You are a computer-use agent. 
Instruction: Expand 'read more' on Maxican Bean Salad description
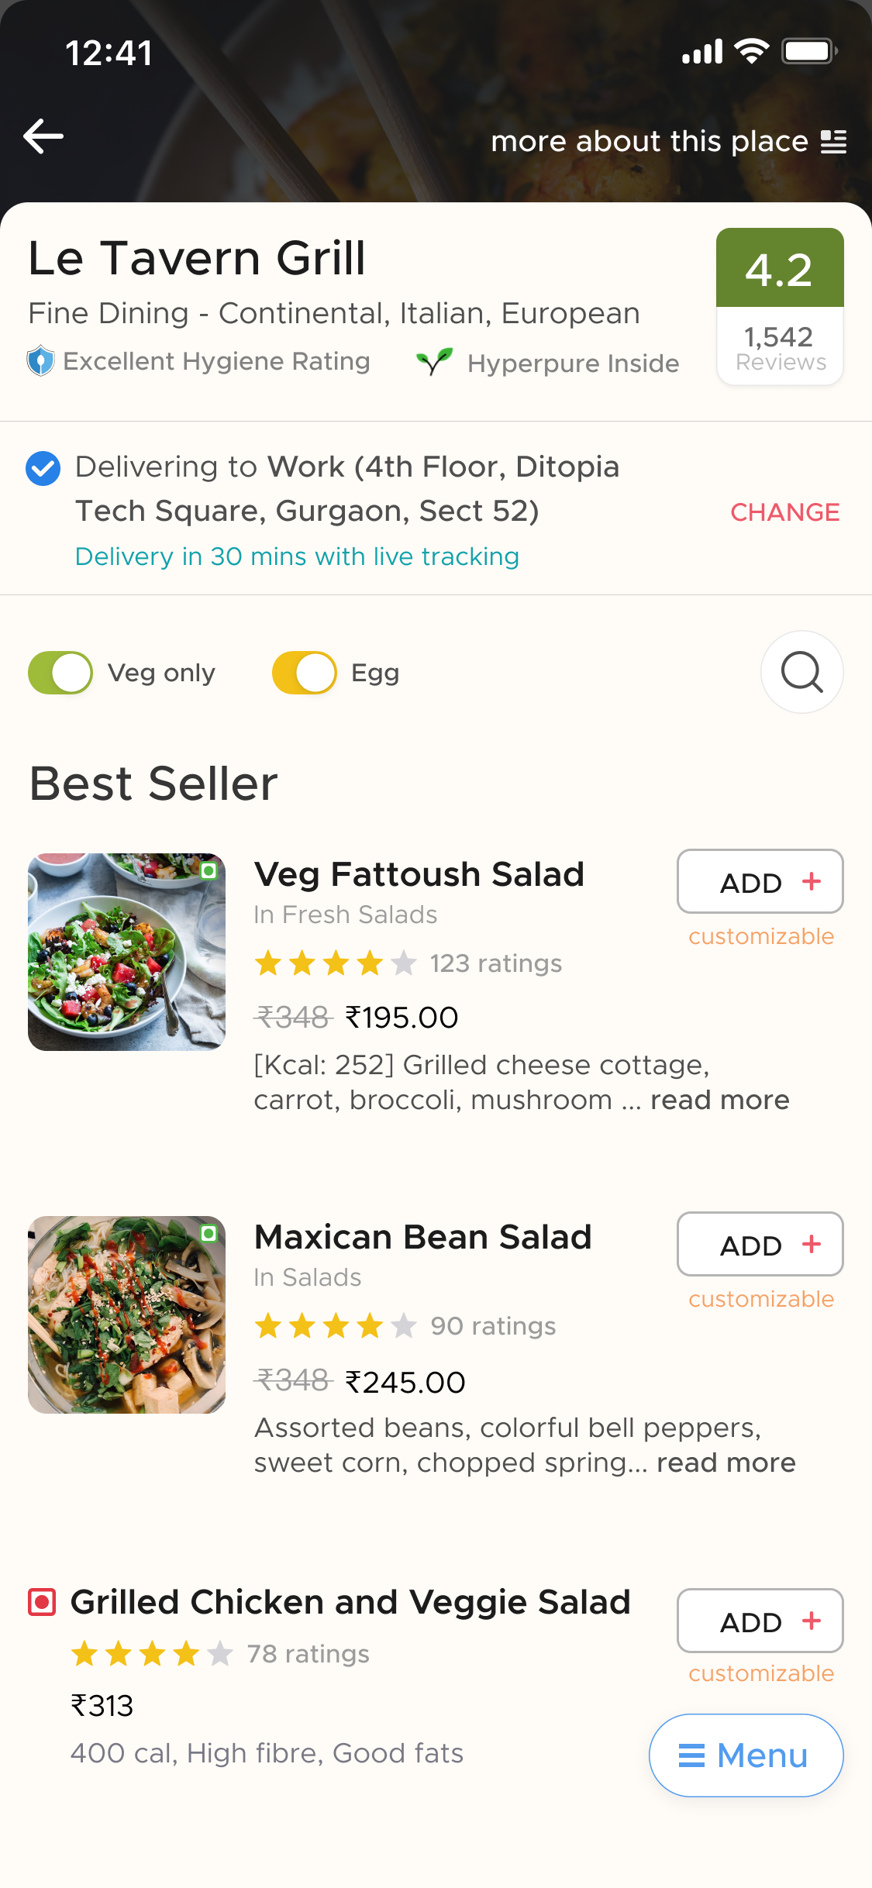[726, 1463]
